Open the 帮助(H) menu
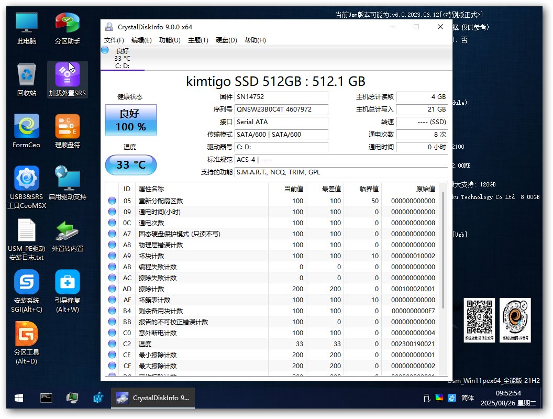 coord(255,40)
